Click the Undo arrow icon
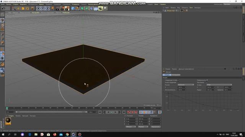This screenshot has width=245, height=137. point(3,8)
